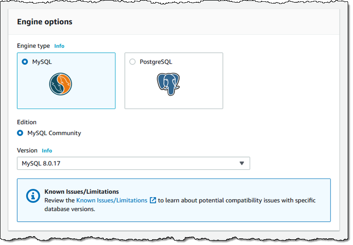Click the PostgreSQL elephant logo icon
353x245 pixels.
click(x=168, y=84)
